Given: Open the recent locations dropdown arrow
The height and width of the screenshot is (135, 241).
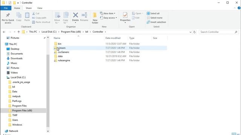Looking at the screenshot, I should (x=14, y=32).
